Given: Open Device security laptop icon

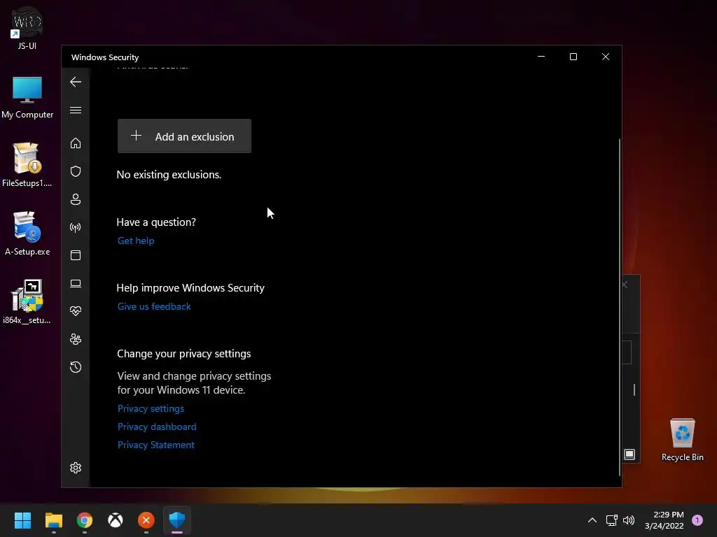Looking at the screenshot, I should pyautogui.click(x=76, y=284).
